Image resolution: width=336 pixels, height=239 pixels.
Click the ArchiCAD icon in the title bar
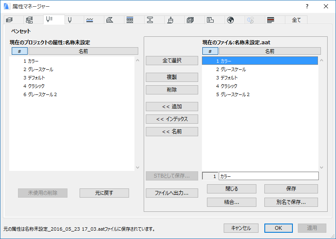(7, 6)
